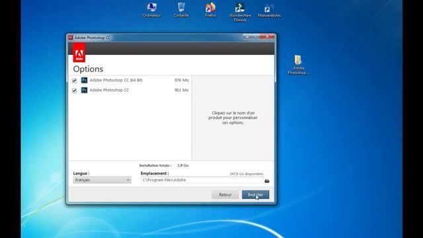
Task: Click the Photoshop CC (64 Bit) Ps icon
Action: [x=84, y=80]
